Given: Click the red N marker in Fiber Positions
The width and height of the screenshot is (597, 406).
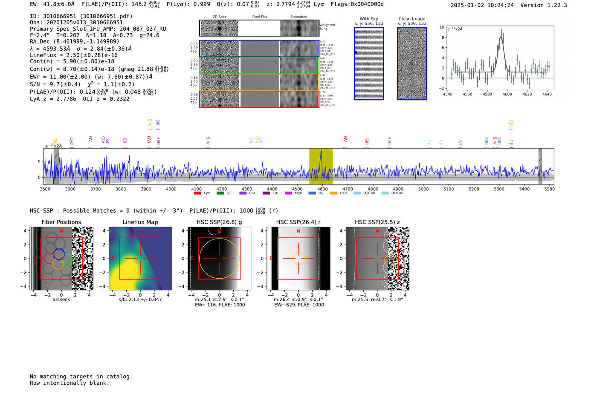Looking at the screenshot, I should [x=61, y=231].
